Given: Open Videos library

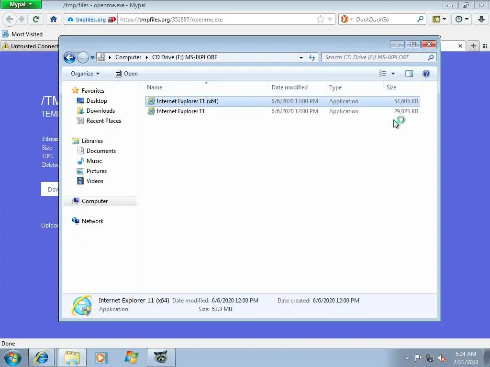Looking at the screenshot, I should (x=95, y=181).
